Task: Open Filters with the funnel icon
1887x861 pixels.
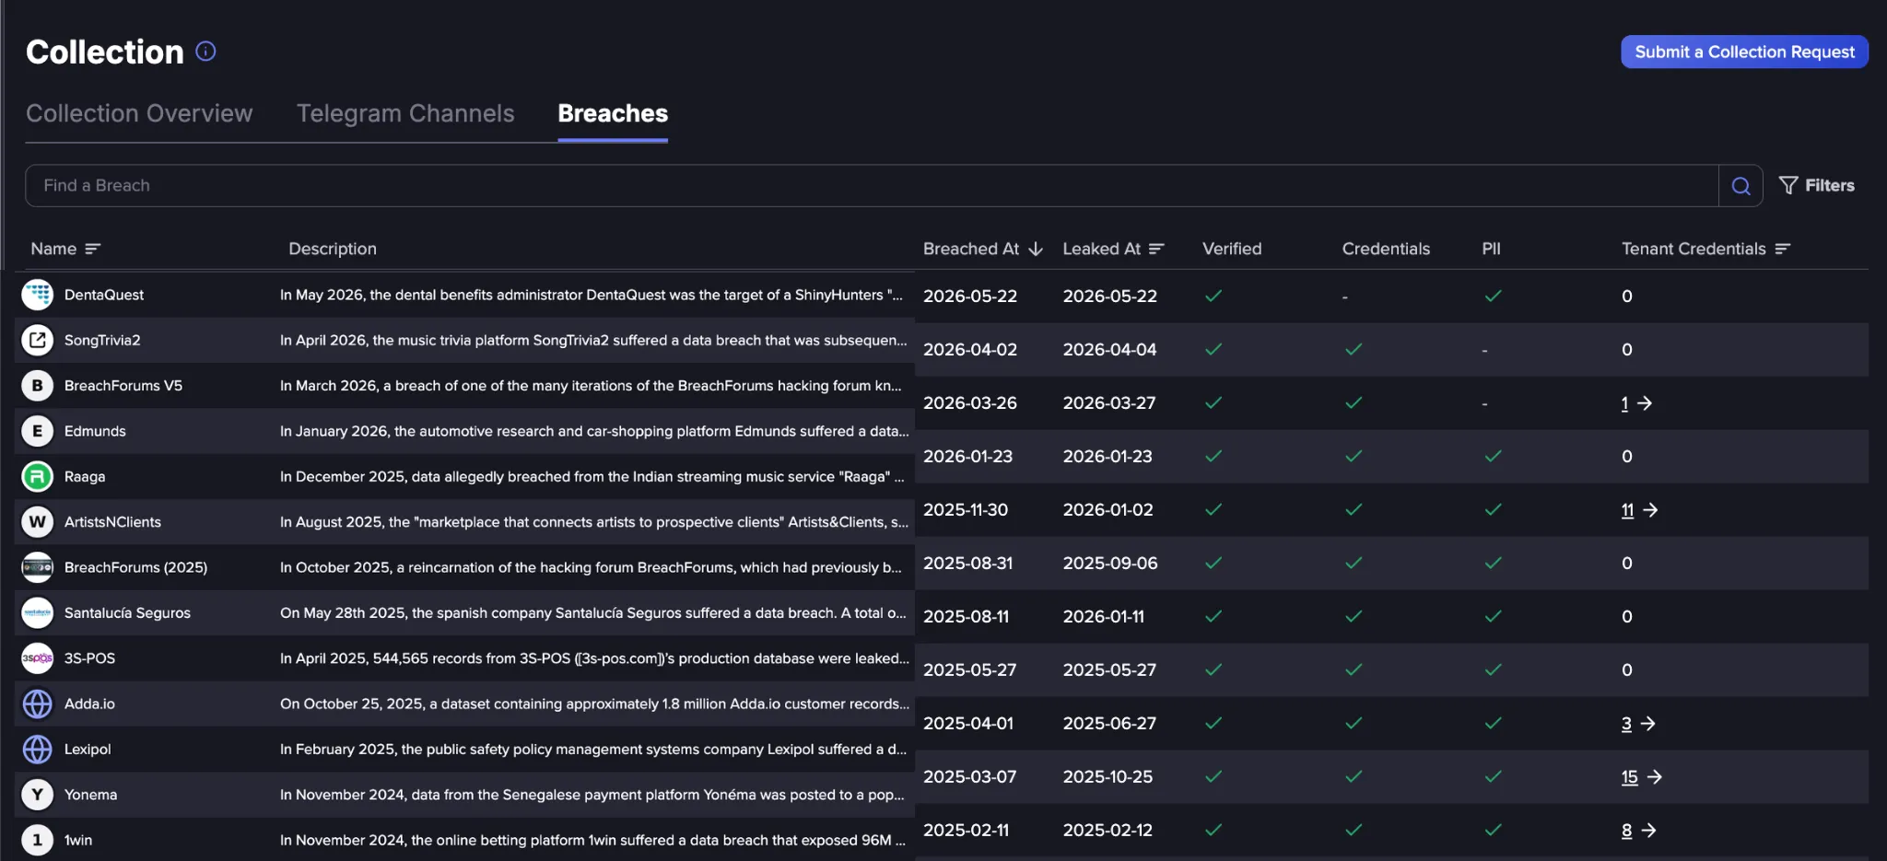Action: point(1816,186)
